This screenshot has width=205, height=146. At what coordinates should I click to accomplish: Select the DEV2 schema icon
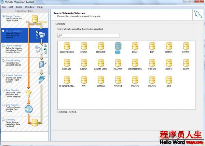[135, 46]
